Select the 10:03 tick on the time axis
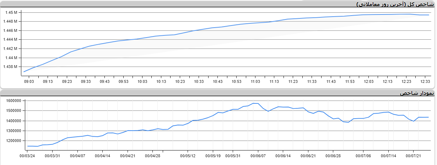The width and height of the screenshot is (437, 165). click(142, 81)
